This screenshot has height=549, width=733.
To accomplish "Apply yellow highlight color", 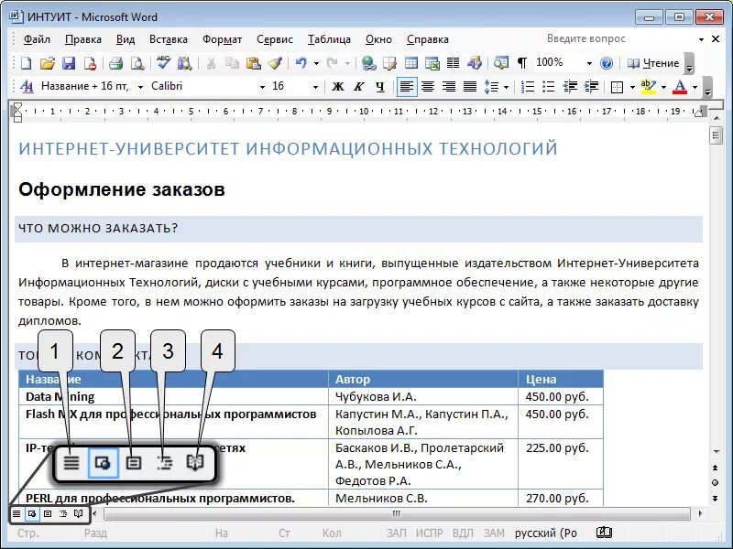I will 649,87.
